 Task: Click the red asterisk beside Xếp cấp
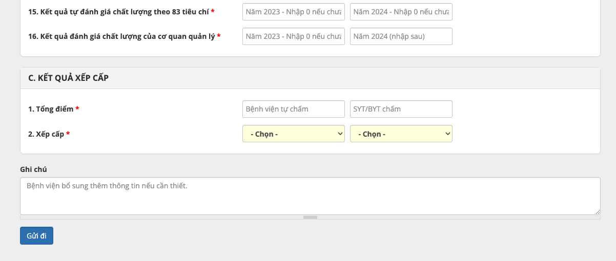68,134
